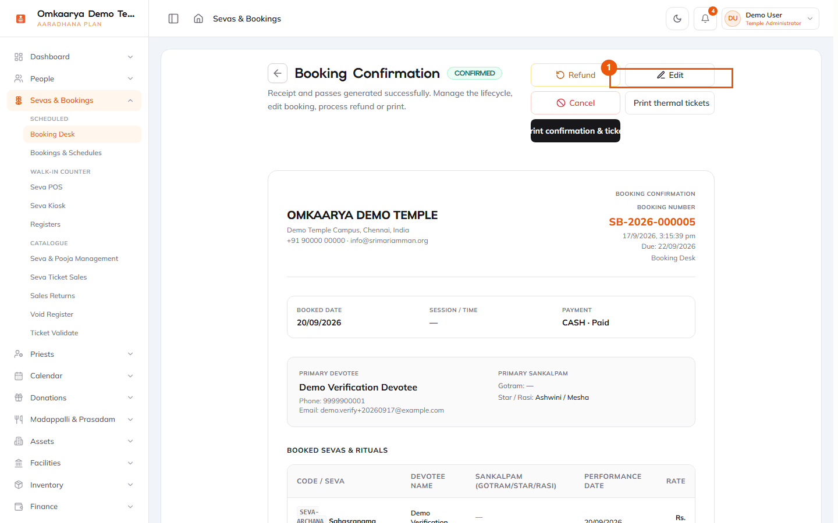Click the Cancel booking button
838x523 pixels.
tap(576, 103)
